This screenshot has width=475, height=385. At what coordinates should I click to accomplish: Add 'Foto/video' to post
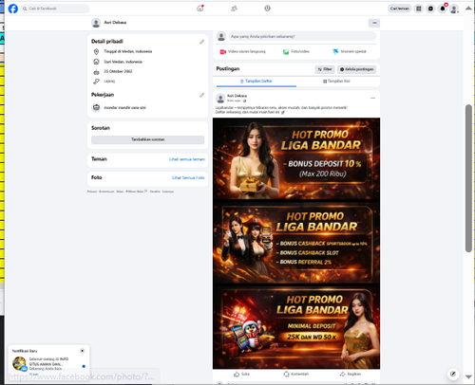pyautogui.click(x=296, y=51)
